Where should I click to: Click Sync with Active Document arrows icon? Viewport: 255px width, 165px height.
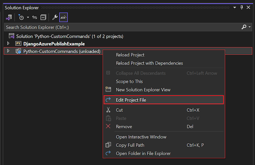[x=34, y=17]
